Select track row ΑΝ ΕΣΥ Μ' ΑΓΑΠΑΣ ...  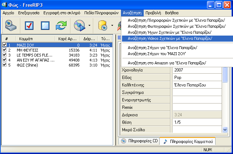[57, 60]
